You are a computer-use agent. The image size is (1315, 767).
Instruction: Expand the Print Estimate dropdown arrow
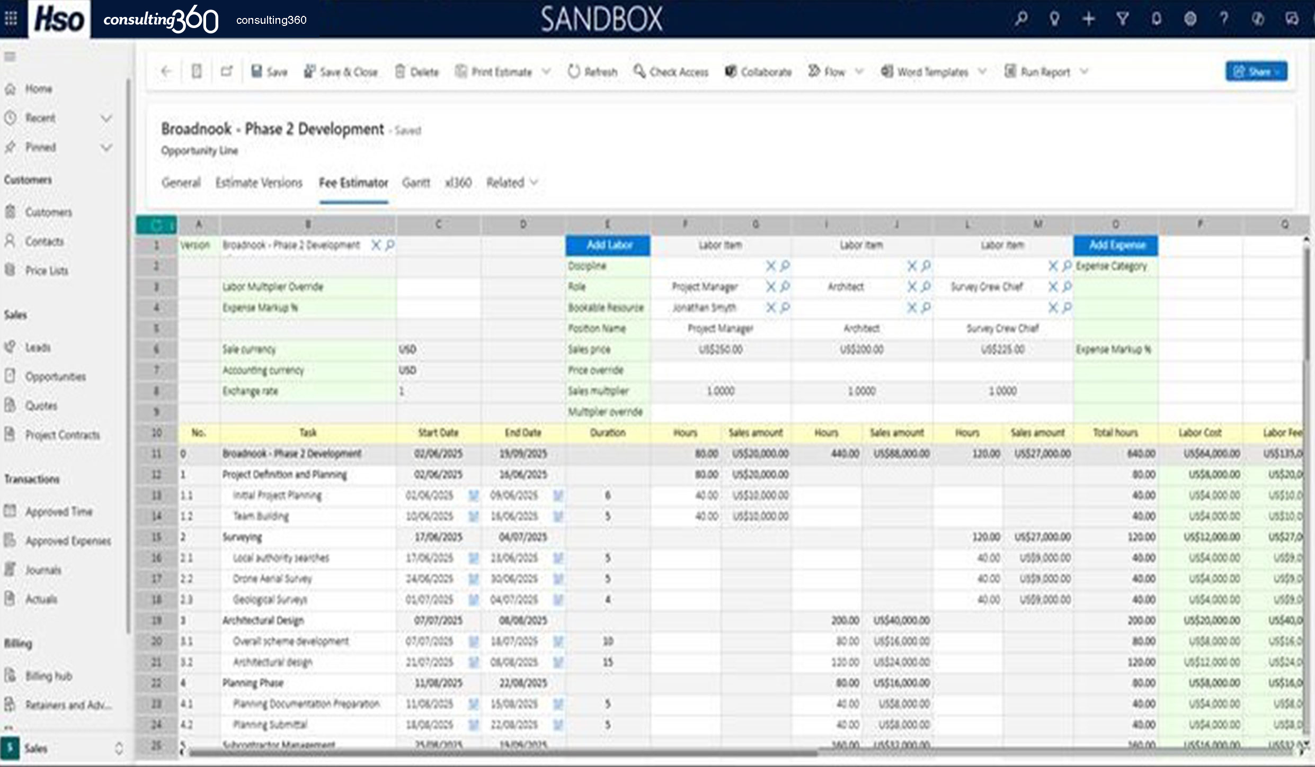point(547,71)
